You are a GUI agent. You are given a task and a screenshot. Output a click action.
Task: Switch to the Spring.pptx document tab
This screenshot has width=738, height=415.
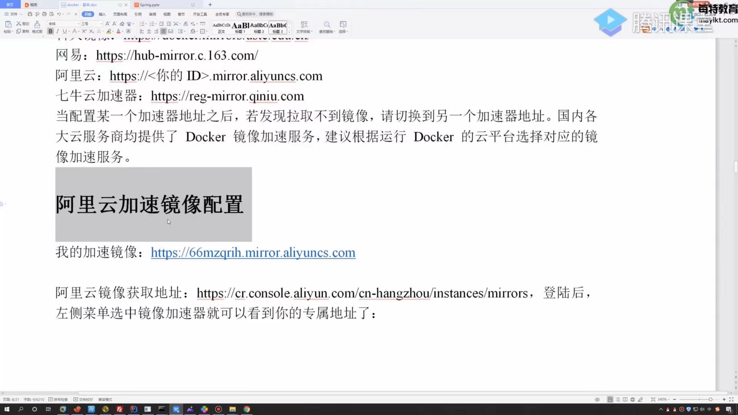150,5
